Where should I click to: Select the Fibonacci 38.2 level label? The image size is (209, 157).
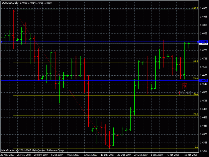point(196,94)
